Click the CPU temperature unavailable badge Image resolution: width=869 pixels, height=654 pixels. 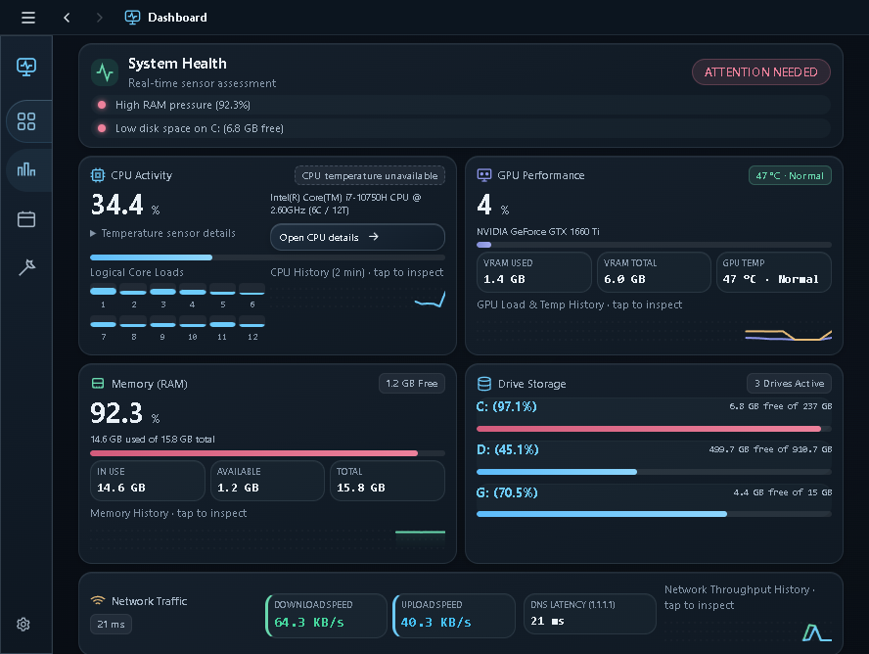370,175
